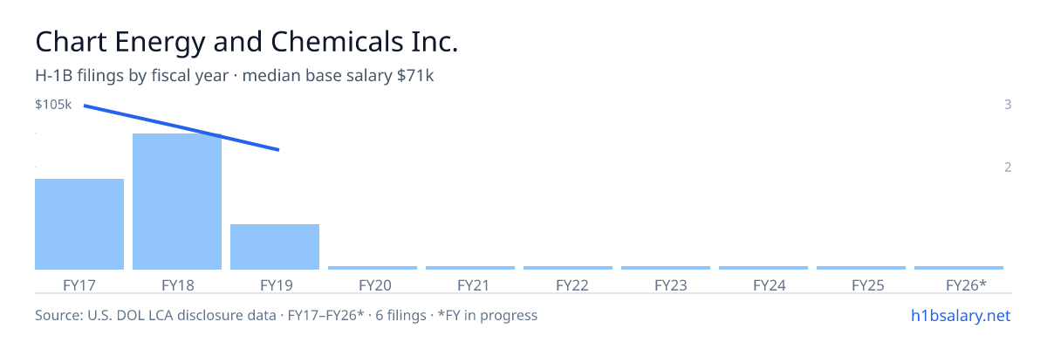
Task: Click the blue median salary trend line
Action: click(x=181, y=127)
